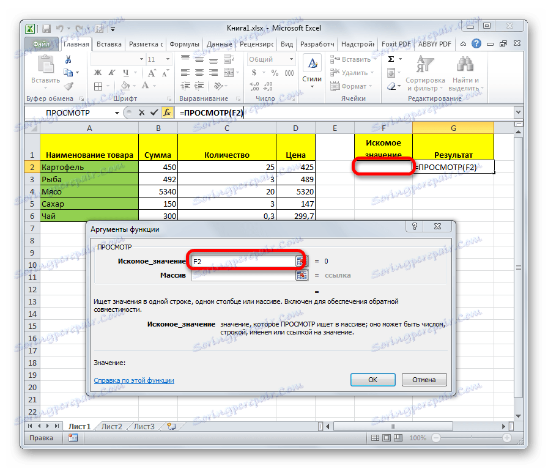Open the Стили styles gallery

[x=312, y=72]
